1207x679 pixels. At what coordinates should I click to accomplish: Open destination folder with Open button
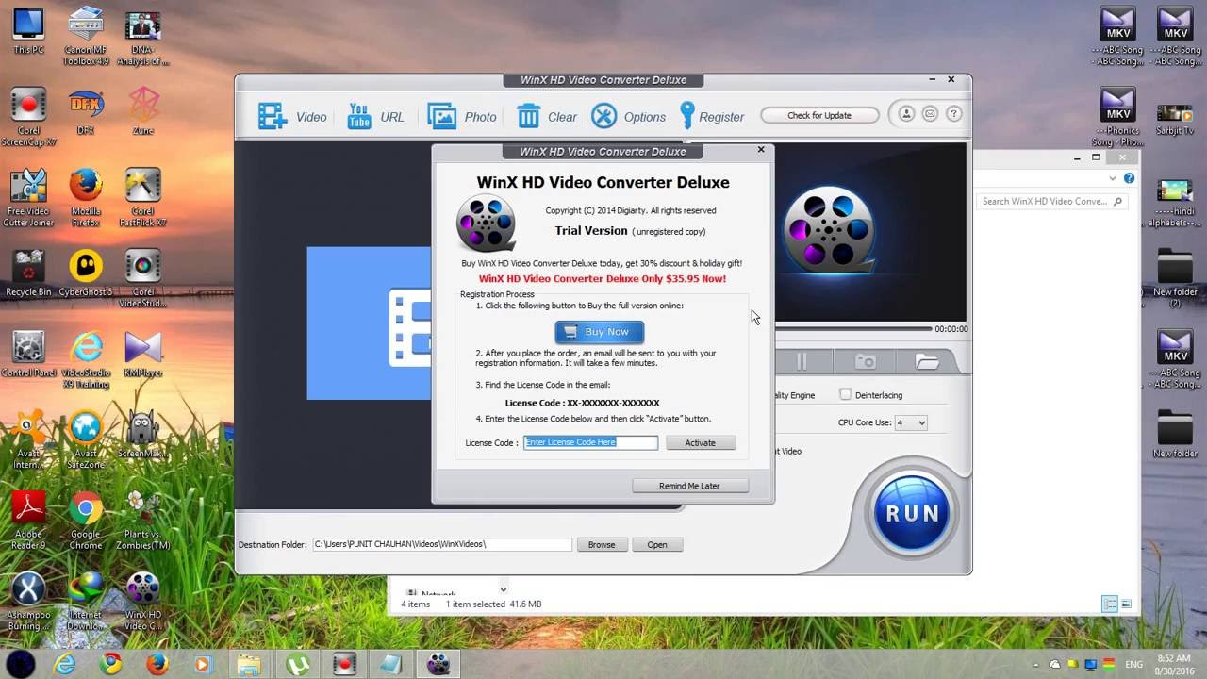(657, 544)
